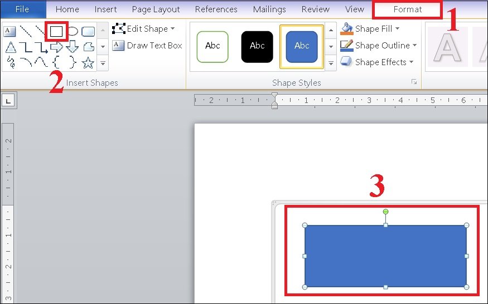Choose the Scribble freeform shape
The height and width of the screenshot is (304, 488).
[11, 62]
